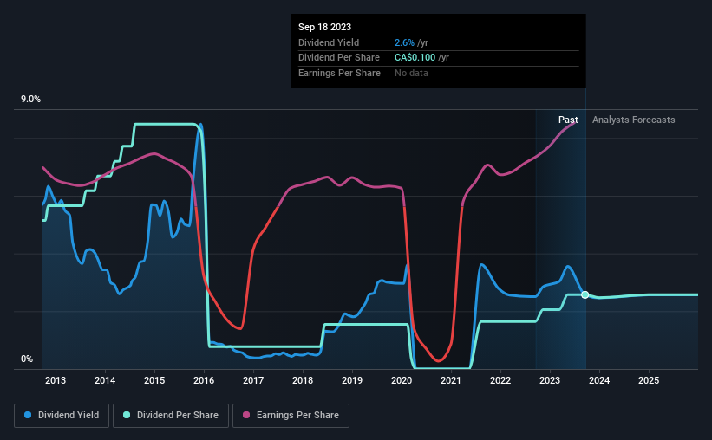Select the 2013 label on the time axis
Screen dimensions: 712x440
(x=56, y=380)
